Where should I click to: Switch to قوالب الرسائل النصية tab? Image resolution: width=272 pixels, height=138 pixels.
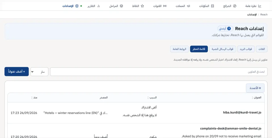pos(222,49)
